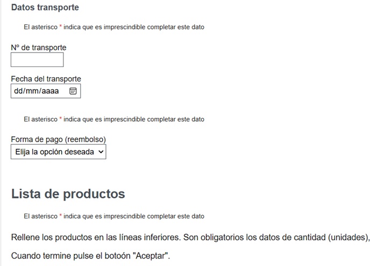
Task: Click the Fecha del transporte label
Action: [46, 79]
